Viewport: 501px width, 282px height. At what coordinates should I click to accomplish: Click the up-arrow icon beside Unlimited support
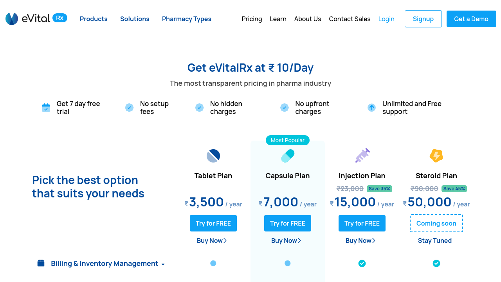(x=371, y=108)
